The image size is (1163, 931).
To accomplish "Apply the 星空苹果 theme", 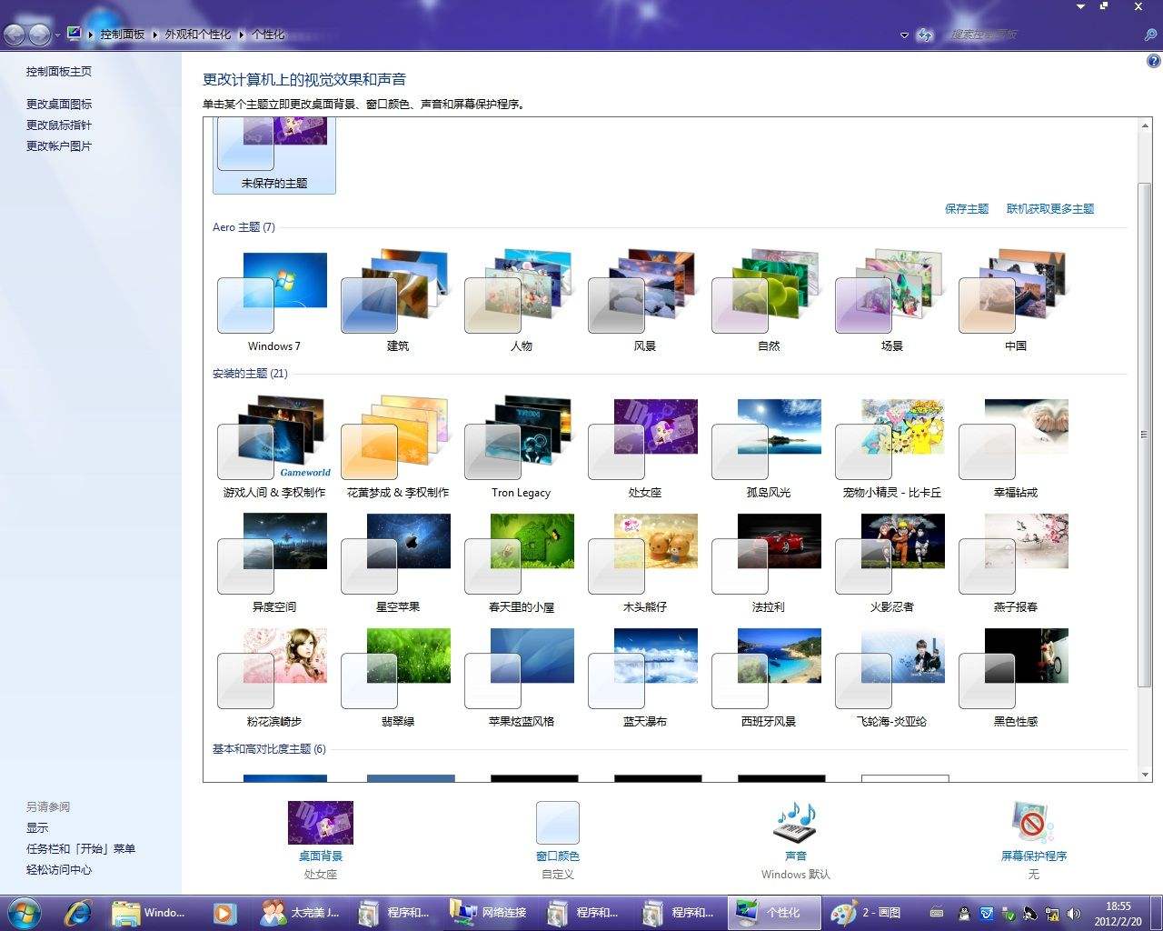I will coord(397,562).
